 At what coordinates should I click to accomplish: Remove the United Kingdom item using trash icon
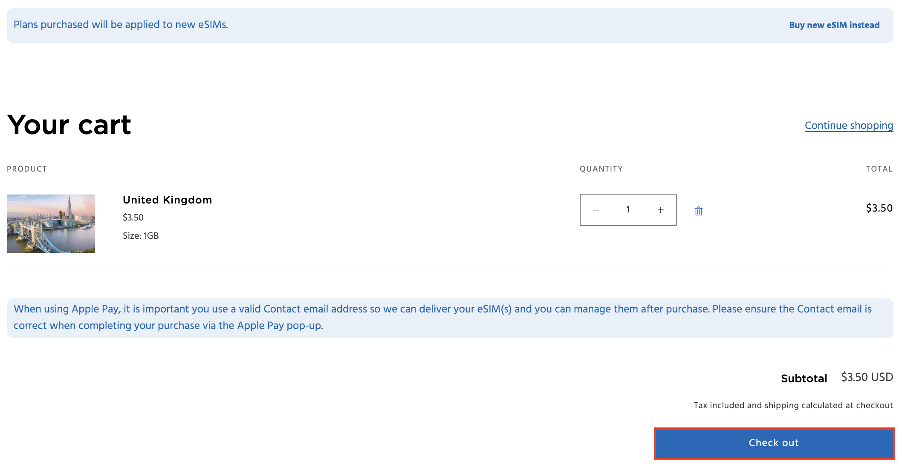(698, 210)
